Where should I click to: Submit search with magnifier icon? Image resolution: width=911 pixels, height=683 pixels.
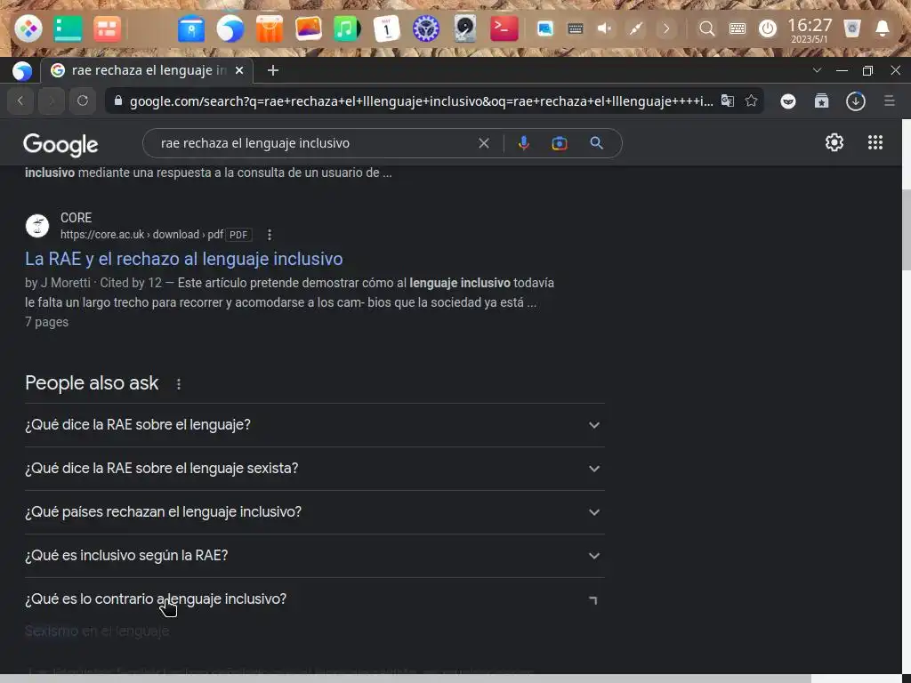[x=596, y=143]
